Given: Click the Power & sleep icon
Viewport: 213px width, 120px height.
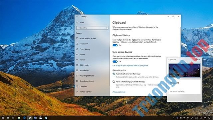Looking at the screenshot, I should [x=77, y=49].
